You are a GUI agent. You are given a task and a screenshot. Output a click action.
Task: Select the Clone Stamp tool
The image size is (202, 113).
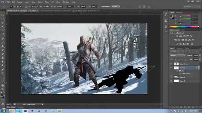click(x=3, y=46)
